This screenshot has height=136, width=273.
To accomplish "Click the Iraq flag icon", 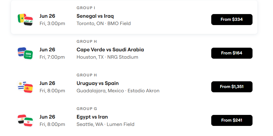I will 28,21.
